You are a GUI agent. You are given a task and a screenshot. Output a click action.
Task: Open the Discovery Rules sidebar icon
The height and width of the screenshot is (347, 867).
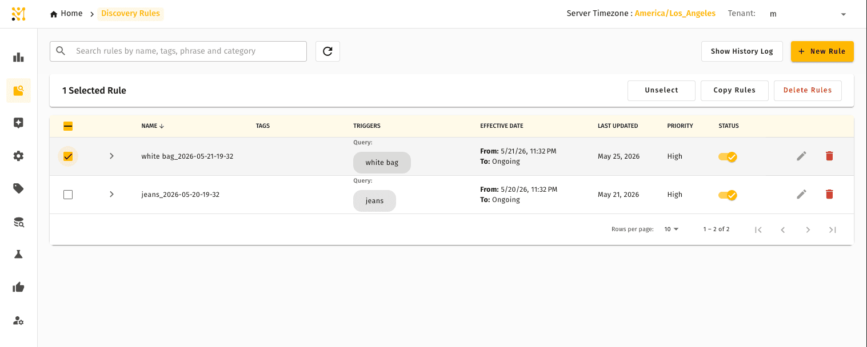point(18,90)
